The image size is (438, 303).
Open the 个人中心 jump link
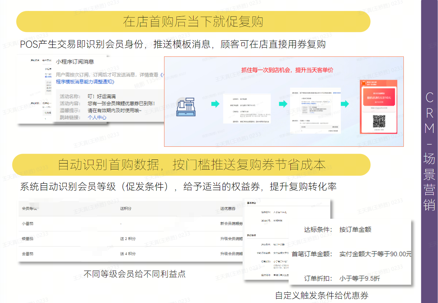click(x=97, y=117)
